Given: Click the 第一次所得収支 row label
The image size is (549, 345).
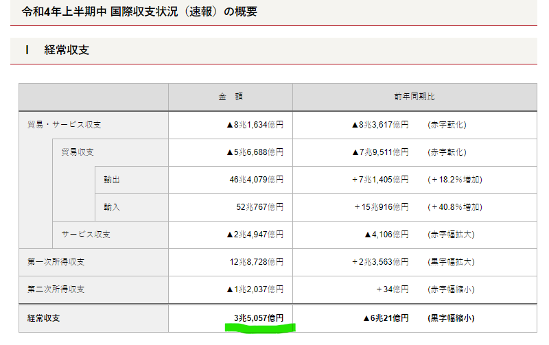Looking at the screenshot, I should click(x=56, y=262).
